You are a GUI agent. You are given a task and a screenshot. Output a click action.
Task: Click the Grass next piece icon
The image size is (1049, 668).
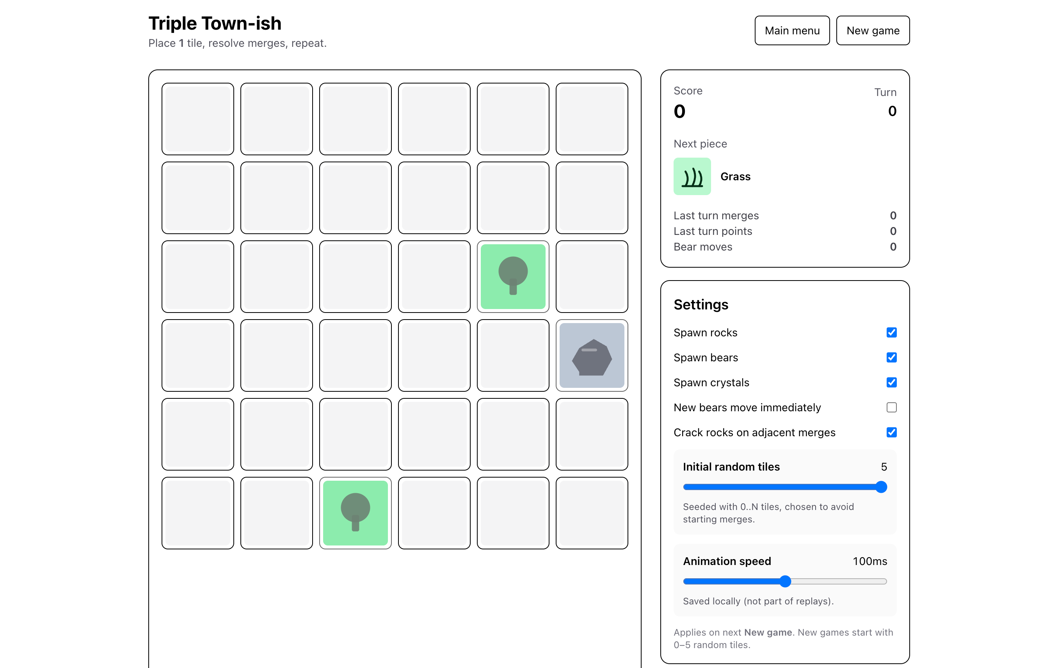[692, 176]
